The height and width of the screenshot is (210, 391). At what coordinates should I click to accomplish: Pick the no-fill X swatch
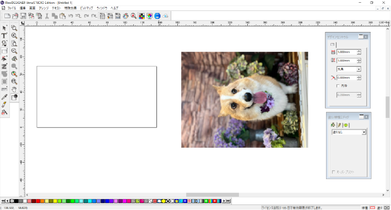click(x=12, y=201)
